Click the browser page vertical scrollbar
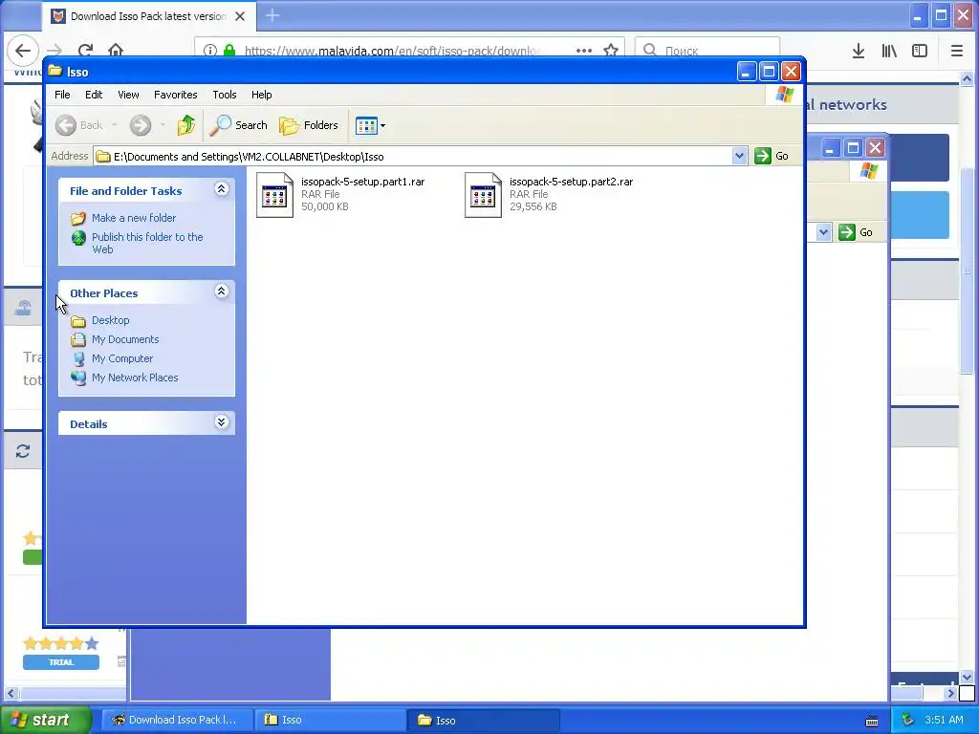 pyautogui.click(x=967, y=270)
